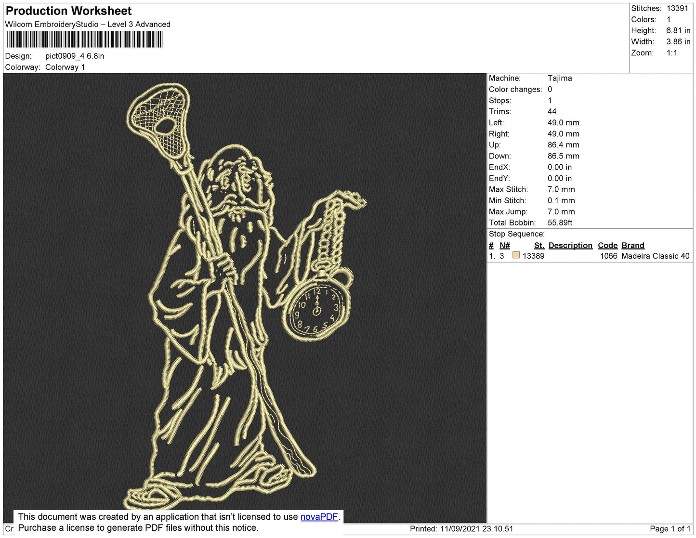Select width value '3.86 in'
The image size is (696, 538).
[x=678, y=41]
